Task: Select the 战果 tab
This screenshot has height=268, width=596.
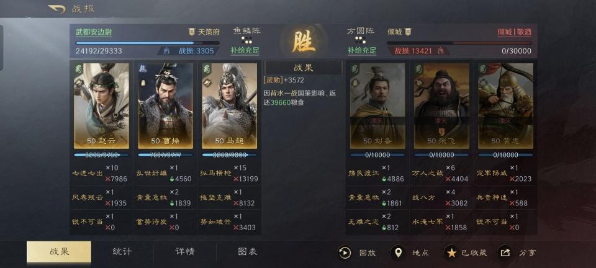Action: 59,252
